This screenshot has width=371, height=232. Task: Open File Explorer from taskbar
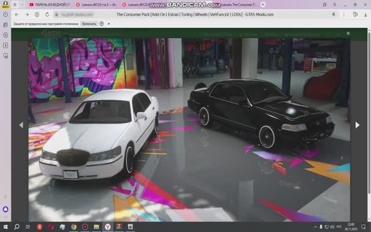click(x=96, y=227)
